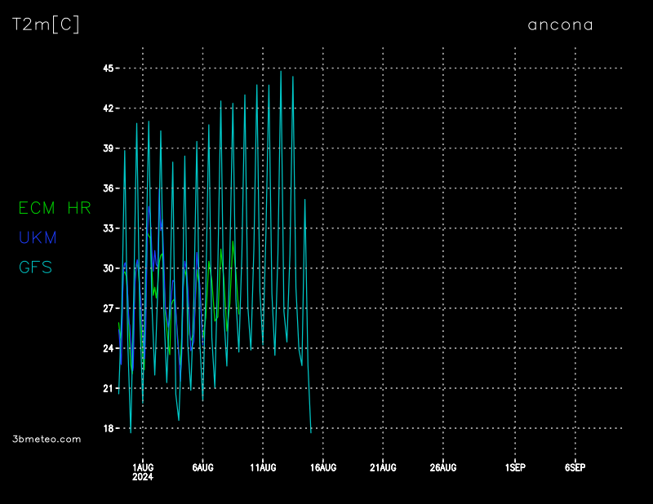Select the 26AUG date tick label
653x504 pixels.
[443, 467]
